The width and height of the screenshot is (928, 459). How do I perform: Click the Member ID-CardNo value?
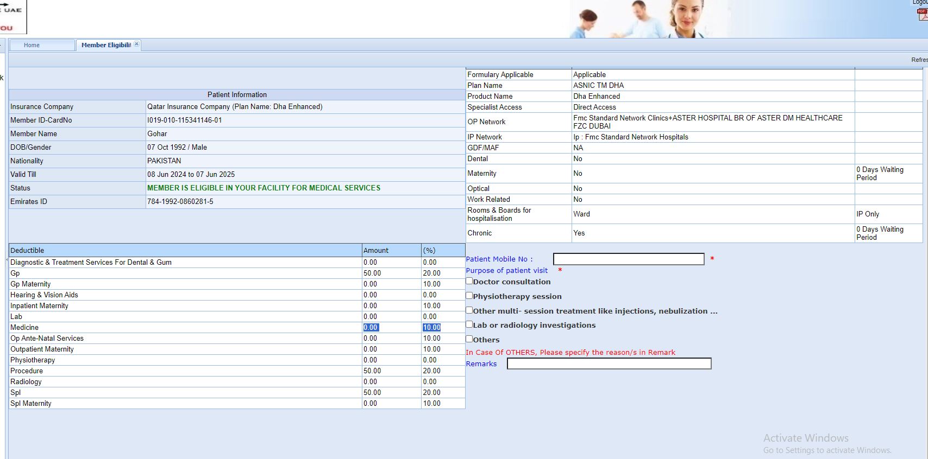(185, 120)
